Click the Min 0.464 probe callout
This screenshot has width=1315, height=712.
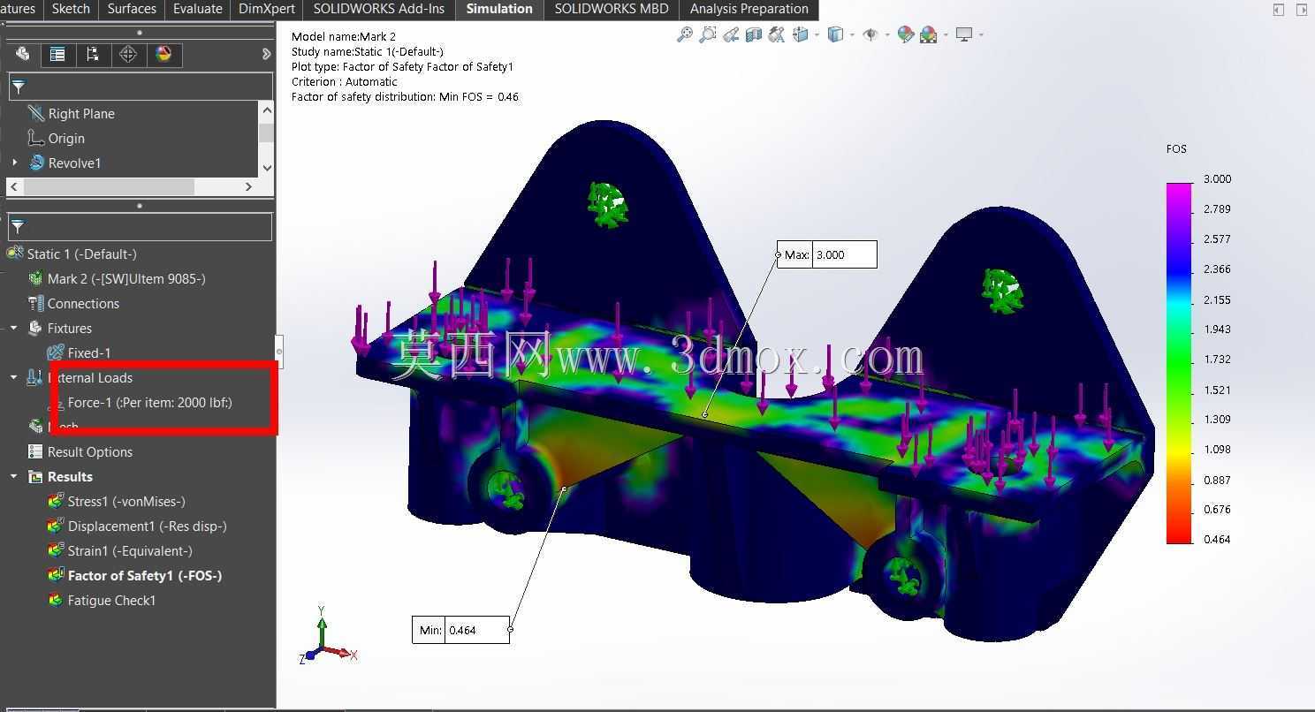(x=460, y=630)
